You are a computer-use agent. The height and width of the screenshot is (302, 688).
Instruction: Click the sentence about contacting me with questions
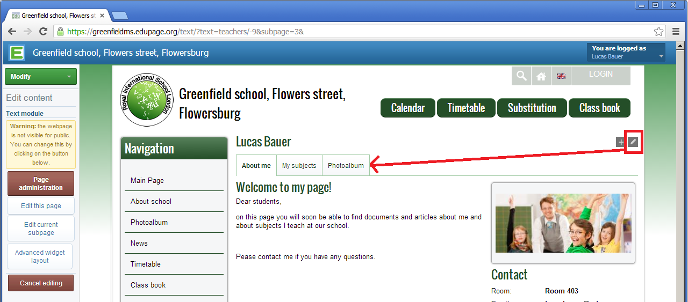tap(305, 257)
